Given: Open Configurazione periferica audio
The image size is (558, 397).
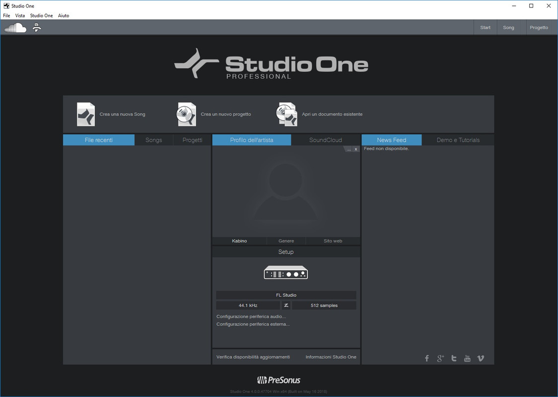Looking at the screenshot, I should click(x=251, y=316).
